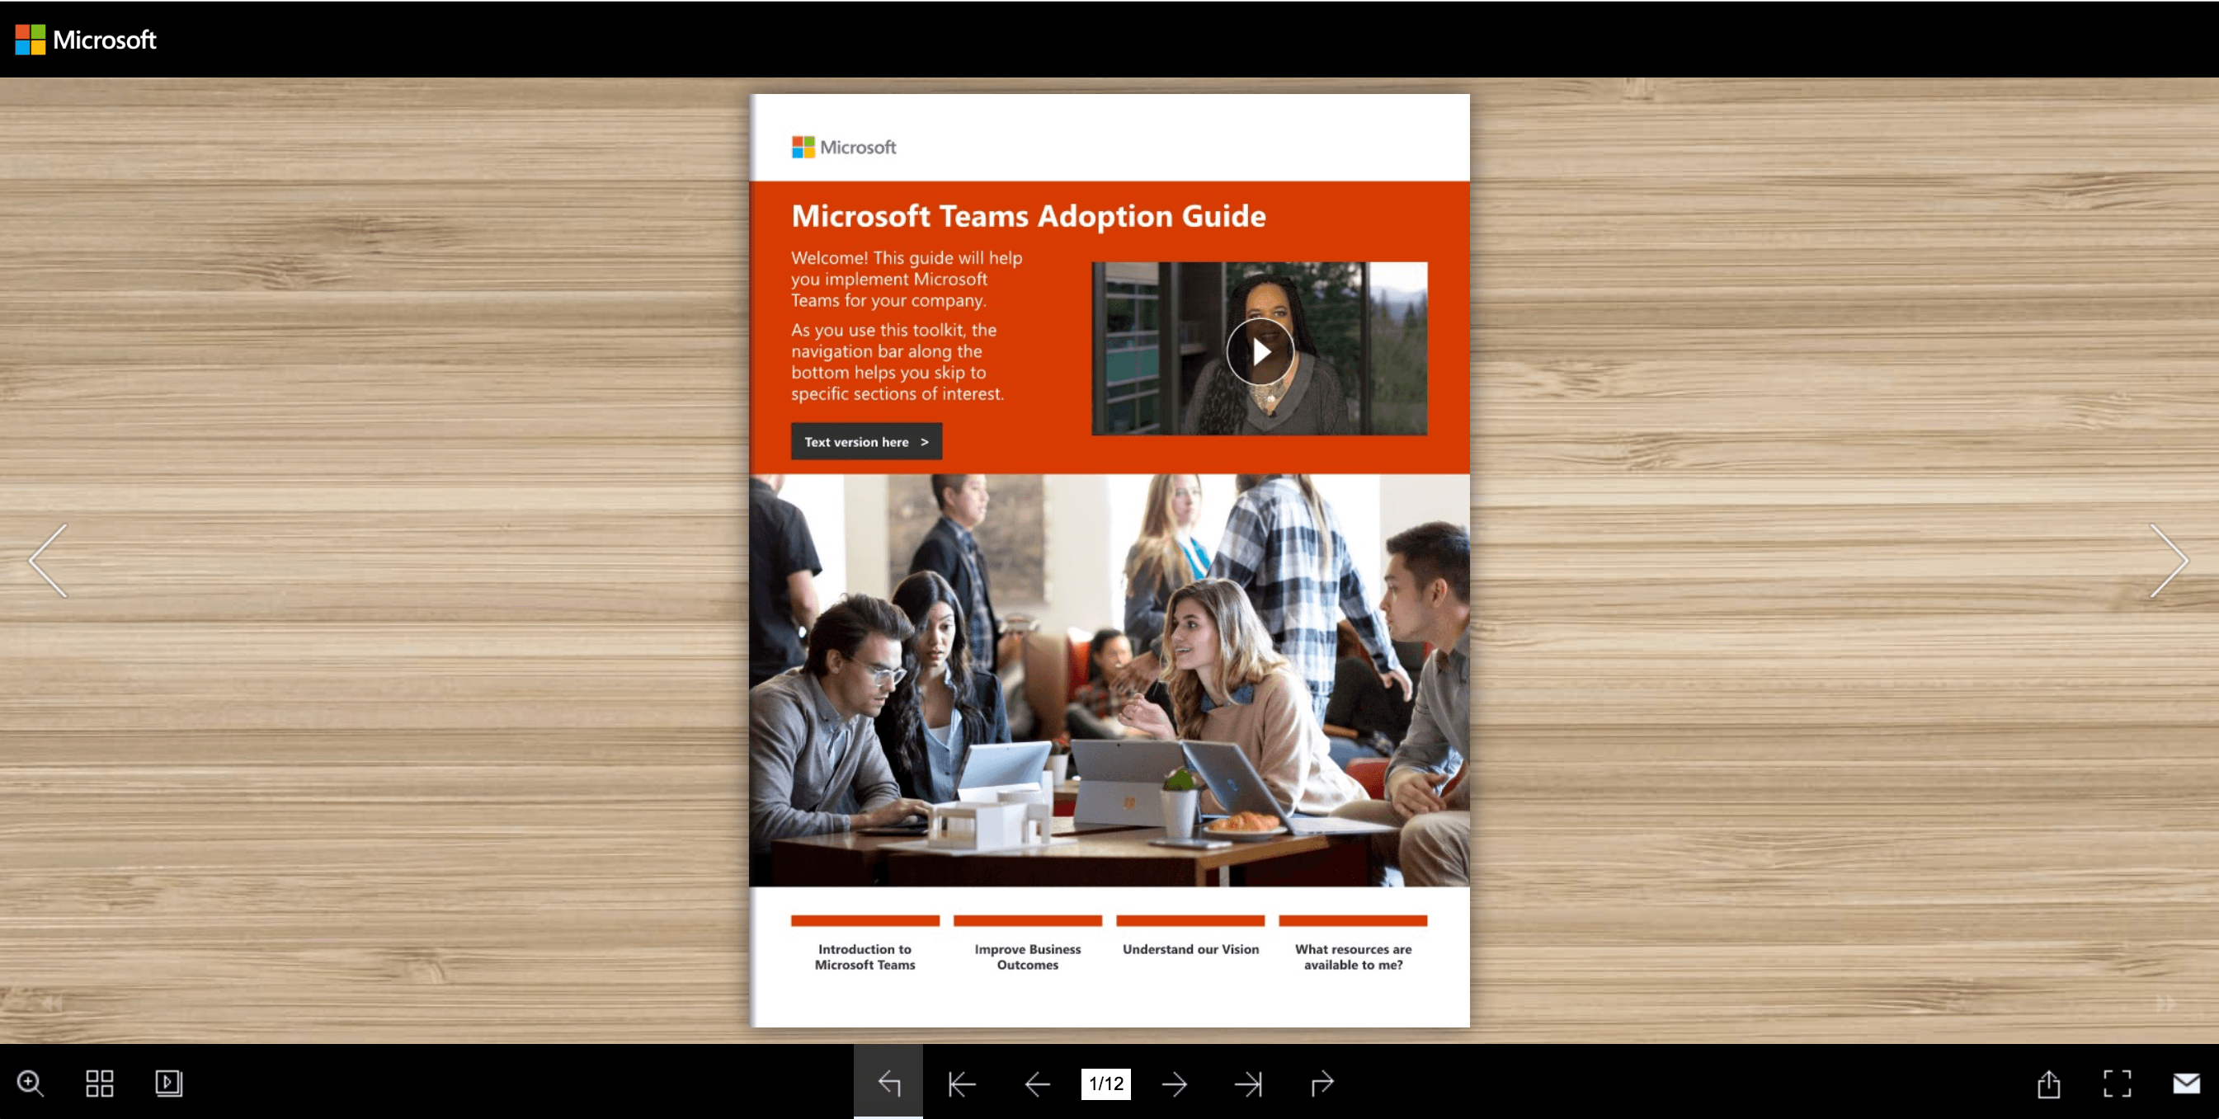Open Improve Business Outcomes section
This screenshot has width=2219, height=1119.
pos(1028,957)
